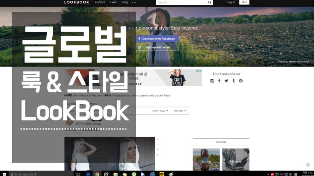Open File Explorer from taskbar
The height and width of the screenshot is (176, 314).
pos(115,174)
